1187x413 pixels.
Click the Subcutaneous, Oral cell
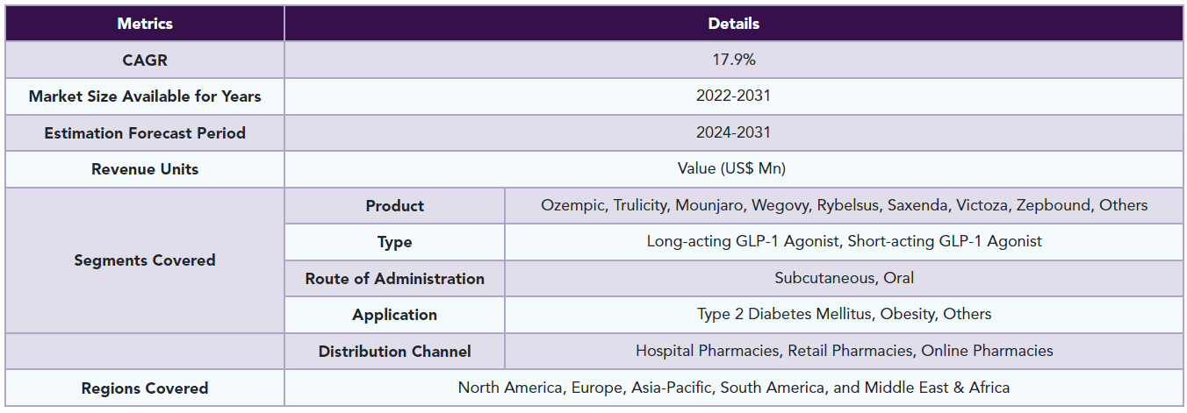click(x=844, y=279)
